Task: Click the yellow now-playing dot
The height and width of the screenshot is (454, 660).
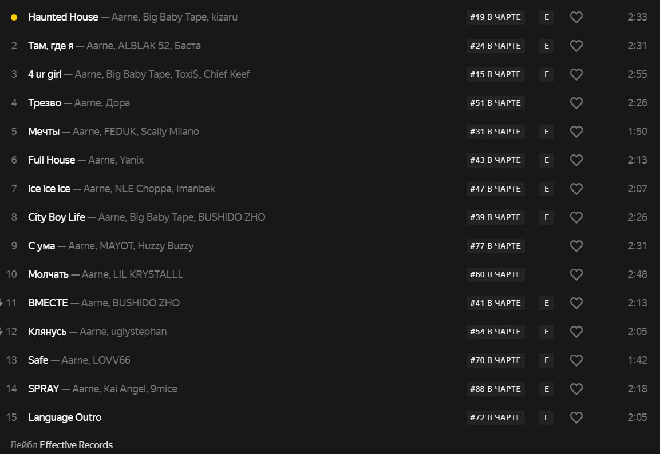Action: tap(14, 17)
